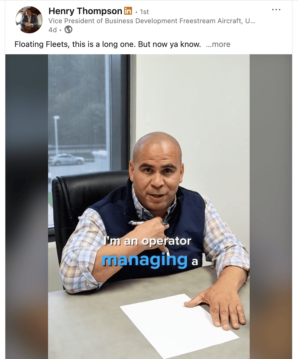Click the parked car seen through window
The height and width of the screenshot is (359, 298).
tap(66, 160)
